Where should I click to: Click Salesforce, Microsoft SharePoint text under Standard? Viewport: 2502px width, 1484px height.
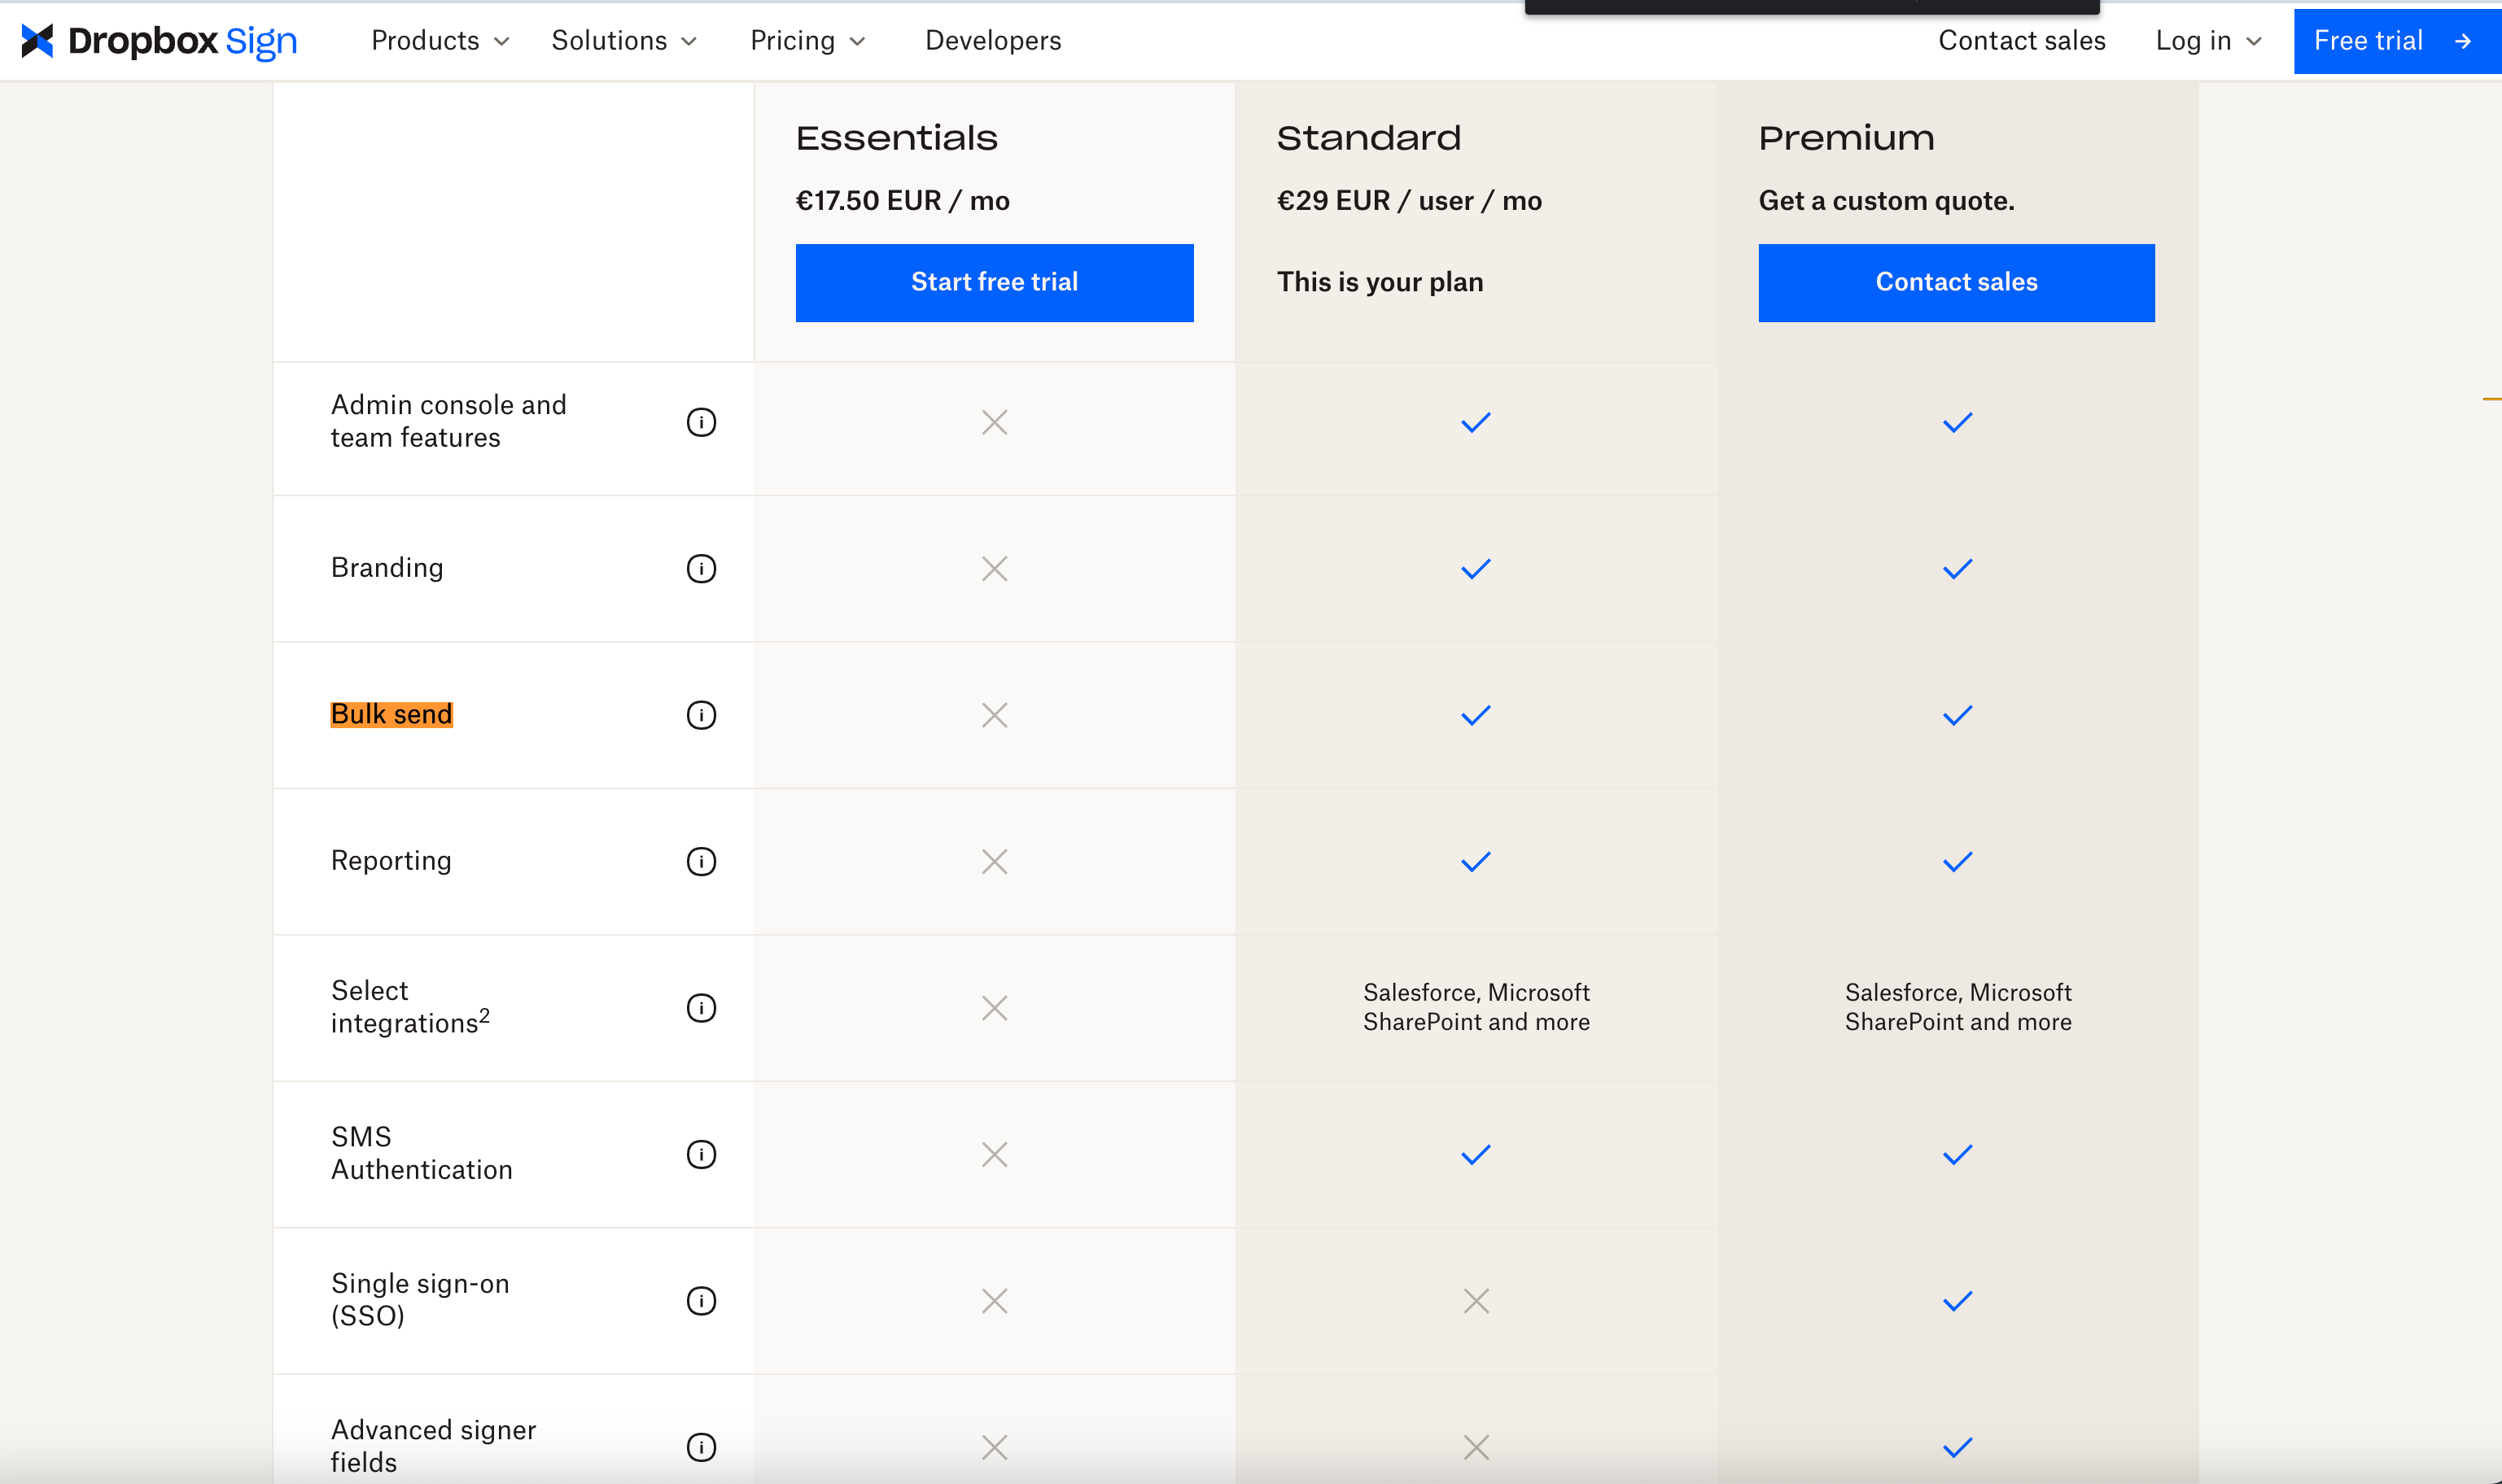[x=1476, y=1007]
